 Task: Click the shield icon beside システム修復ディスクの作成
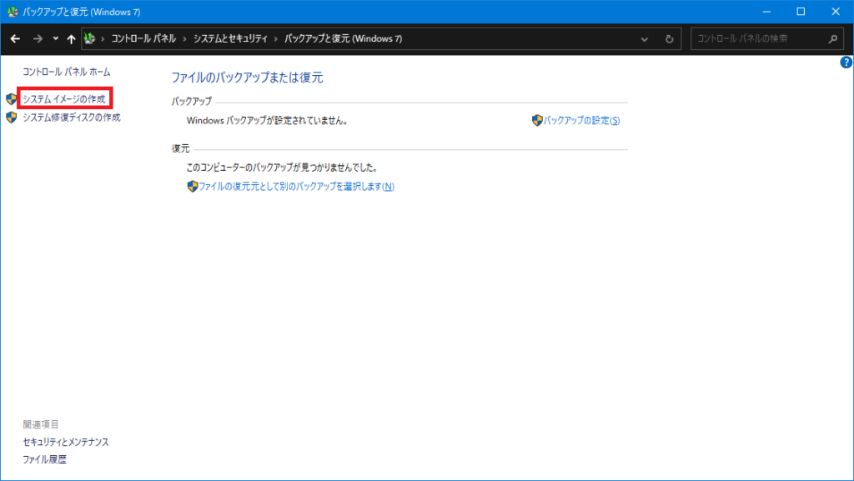pos(12,118)
